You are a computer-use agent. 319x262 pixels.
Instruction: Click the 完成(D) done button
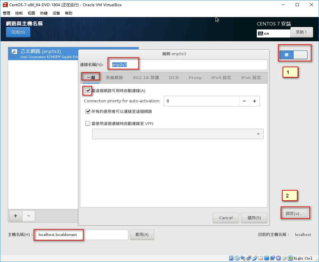pos(18,32)
